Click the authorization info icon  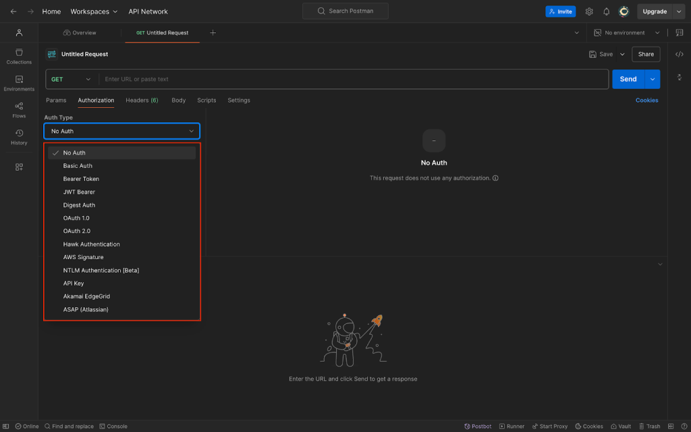tap(495, 178)
